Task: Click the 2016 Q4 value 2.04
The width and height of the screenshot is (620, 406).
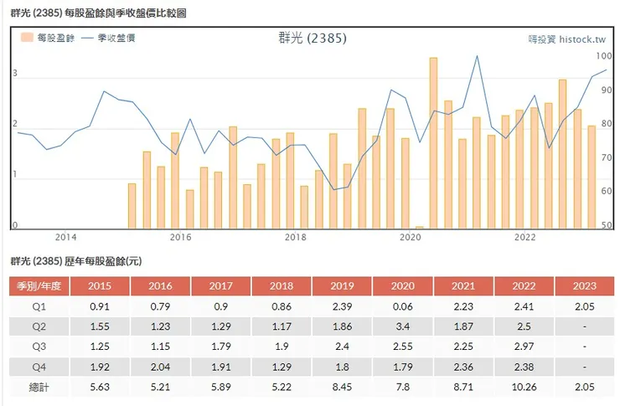Action: (160, 367)
